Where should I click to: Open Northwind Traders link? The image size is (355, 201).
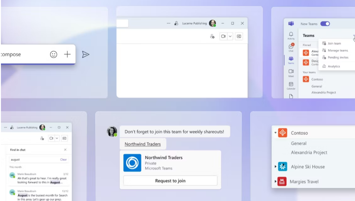click(143, 144)
